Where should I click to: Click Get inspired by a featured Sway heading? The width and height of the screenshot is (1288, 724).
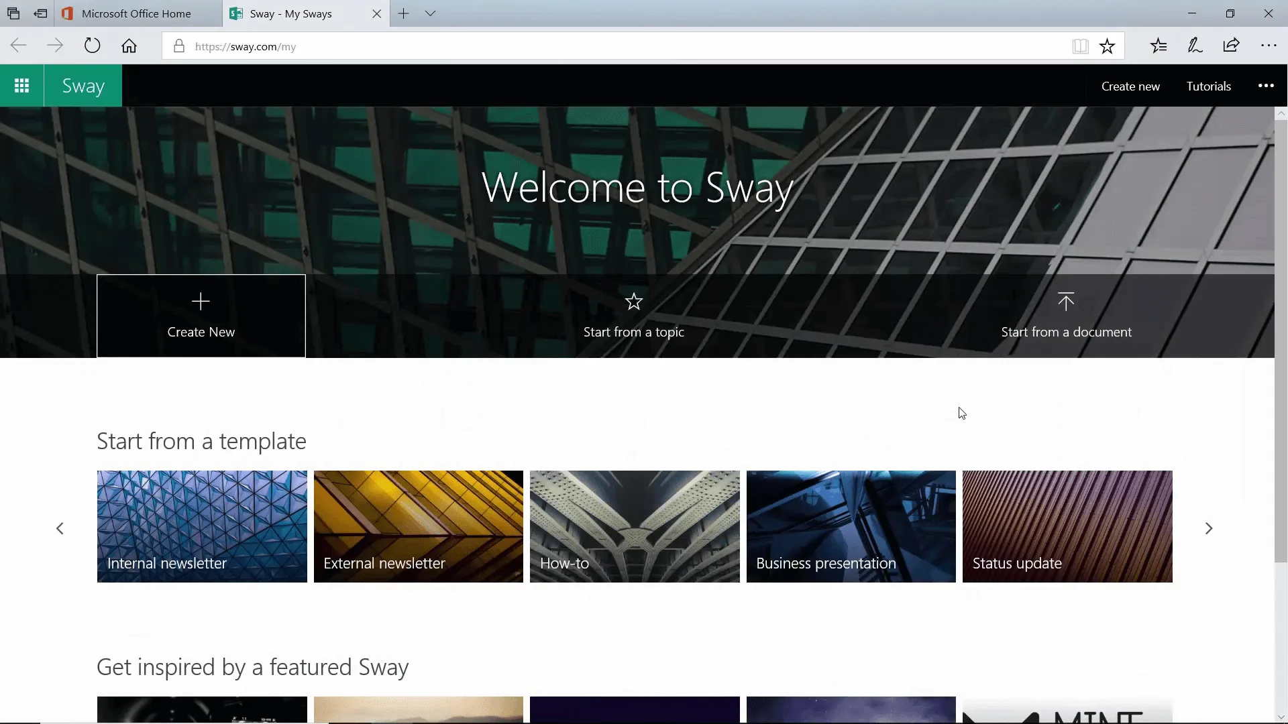pyautogui.click(x=253, y=668)
